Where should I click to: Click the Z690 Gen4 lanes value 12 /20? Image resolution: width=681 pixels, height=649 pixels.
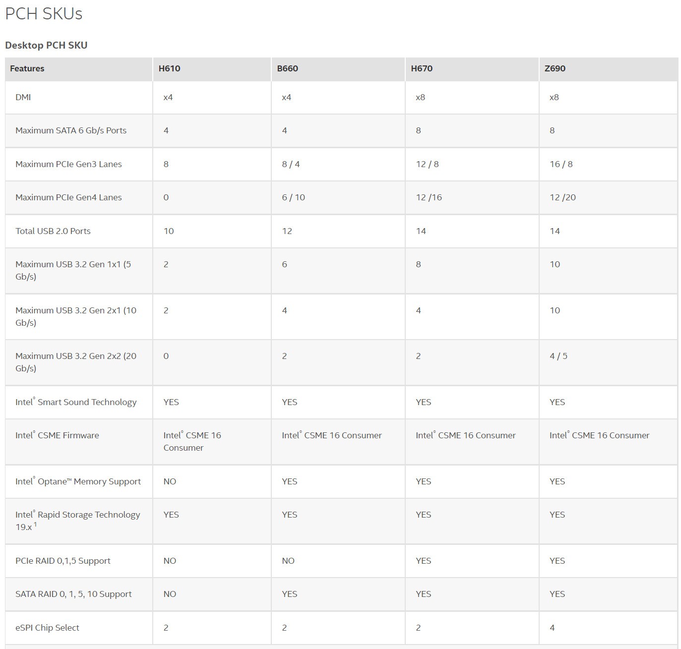point(562,197)
